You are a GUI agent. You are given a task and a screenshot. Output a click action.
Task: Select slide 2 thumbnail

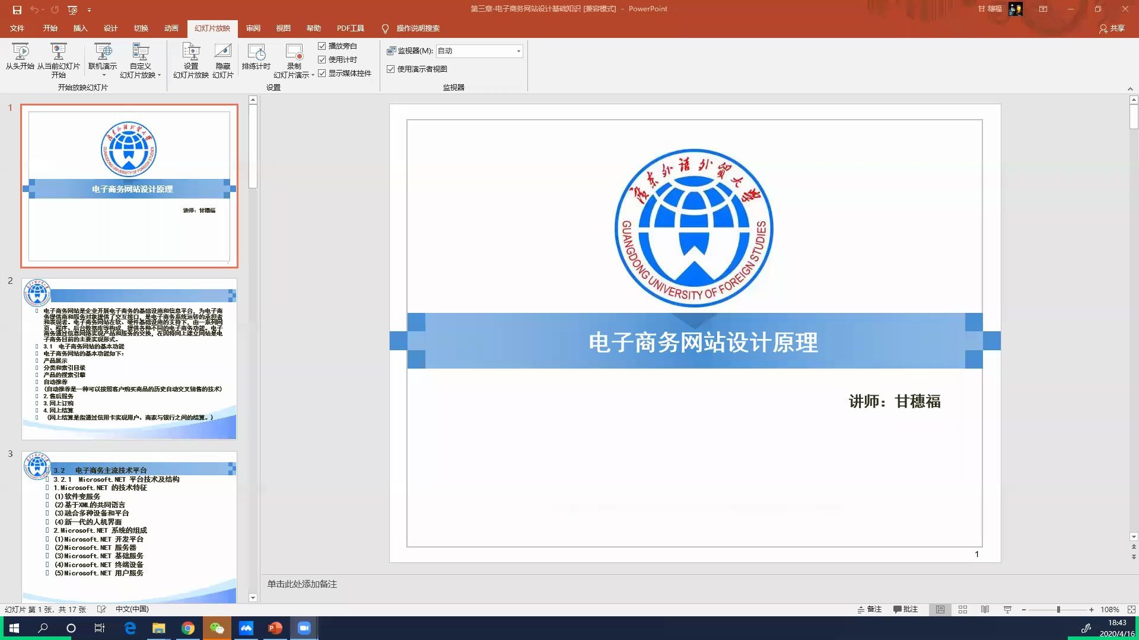129,359
